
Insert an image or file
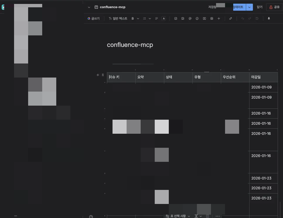coord(183,19)
